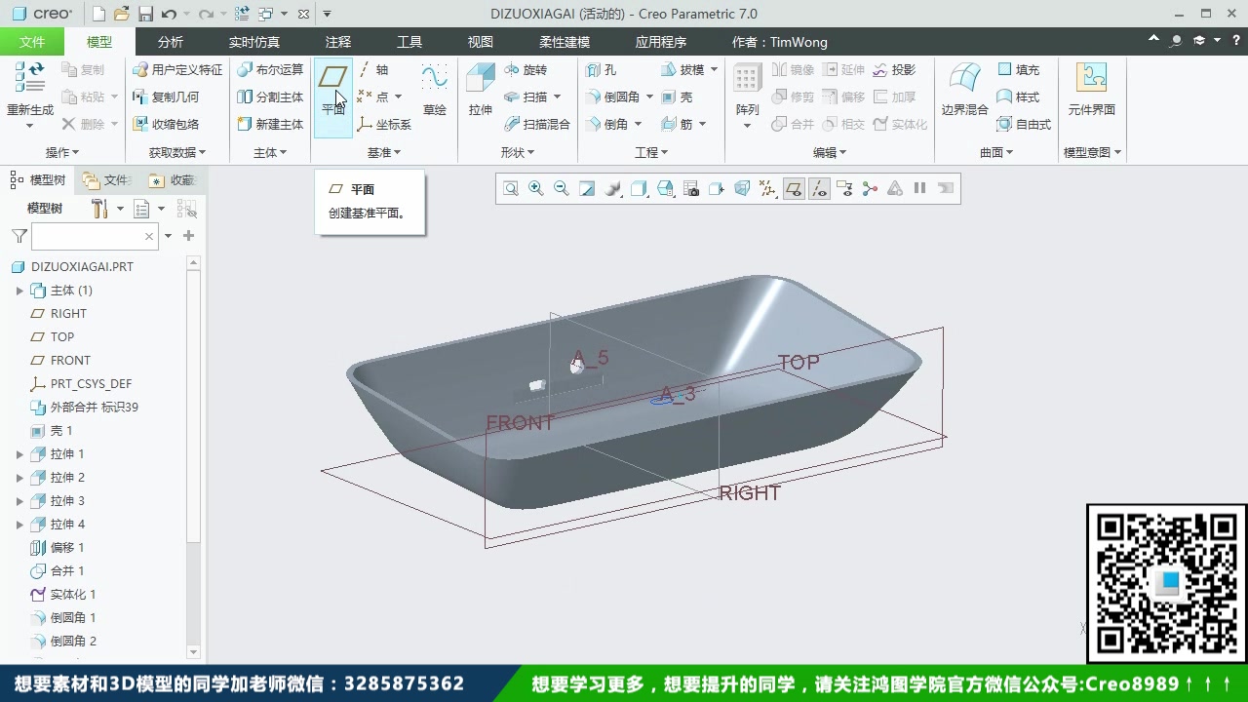This screenshot has width=1248, height=702.
Task: Toggle datum axis display in graphics toolbar
Action: tap(820, 187)
